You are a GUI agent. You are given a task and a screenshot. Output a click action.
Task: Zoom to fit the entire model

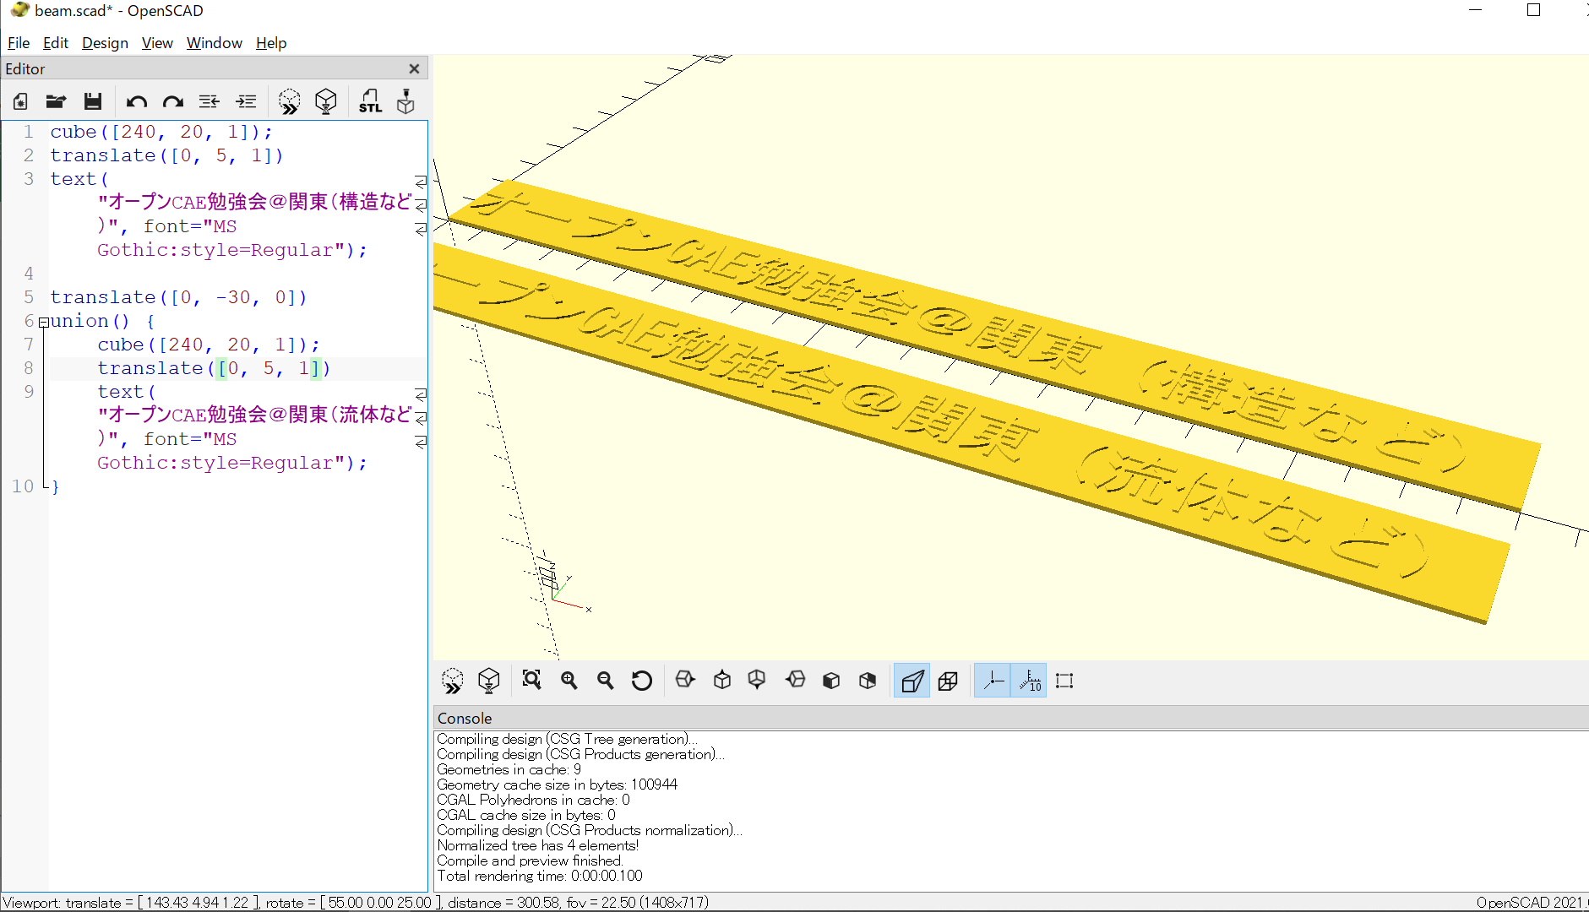click(x=531, y=681)
